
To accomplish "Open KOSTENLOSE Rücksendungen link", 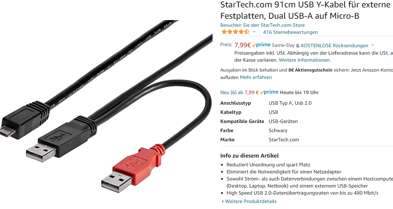I will [334, 45].
